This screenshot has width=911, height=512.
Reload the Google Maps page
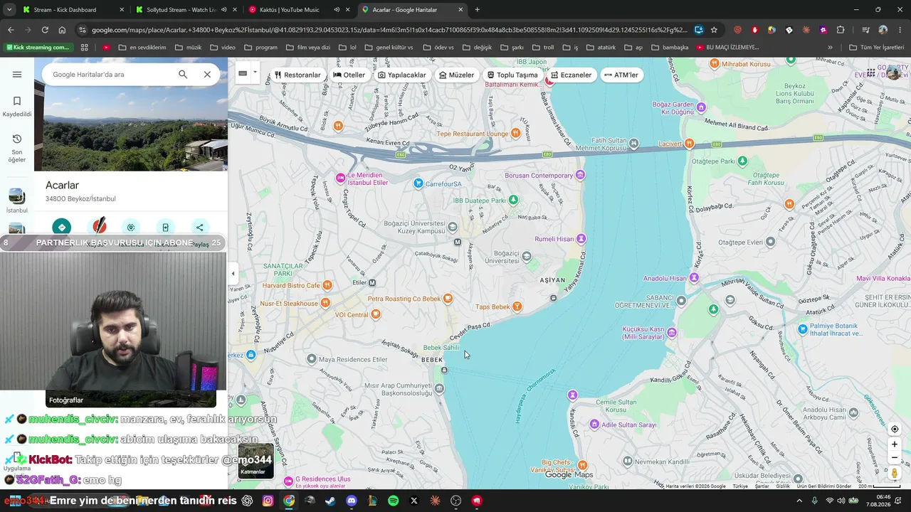(x=45, y=30)
